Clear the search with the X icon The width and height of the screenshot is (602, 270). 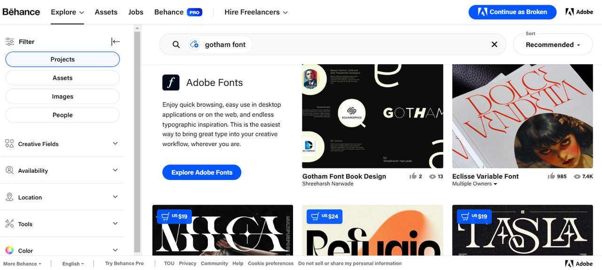(x=494, y=45)
